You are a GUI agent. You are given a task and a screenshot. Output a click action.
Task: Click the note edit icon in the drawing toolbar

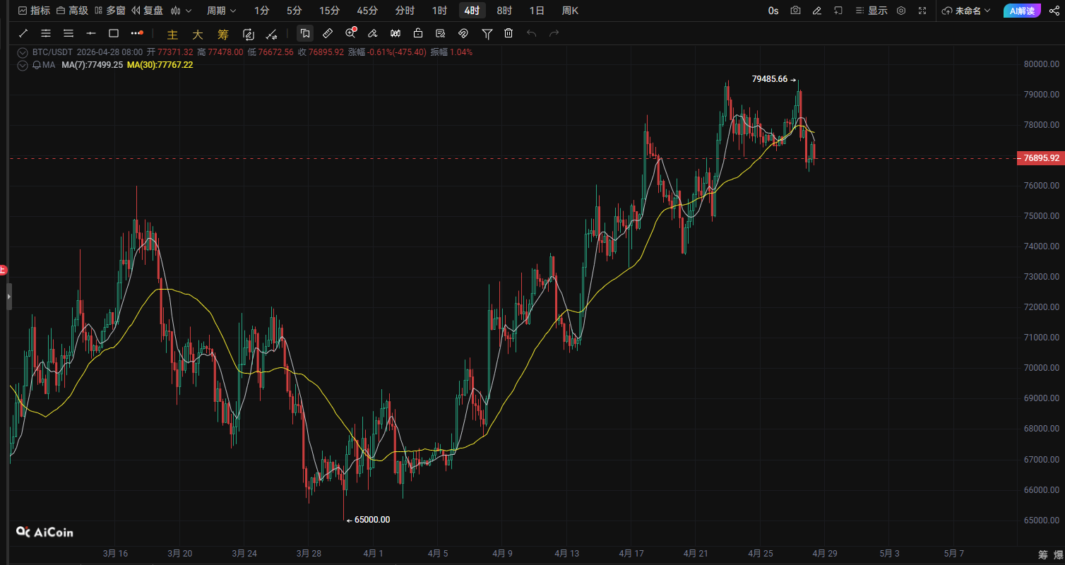tap(441, 33)
